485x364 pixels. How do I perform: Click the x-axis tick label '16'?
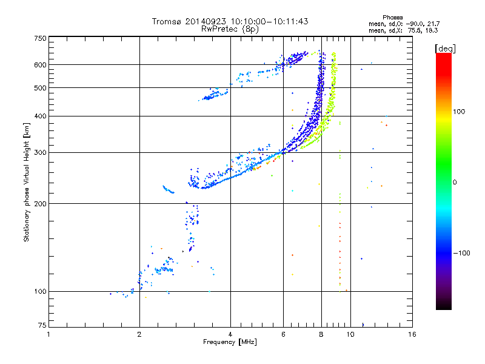pyautogui.click(x=412, y=334)
